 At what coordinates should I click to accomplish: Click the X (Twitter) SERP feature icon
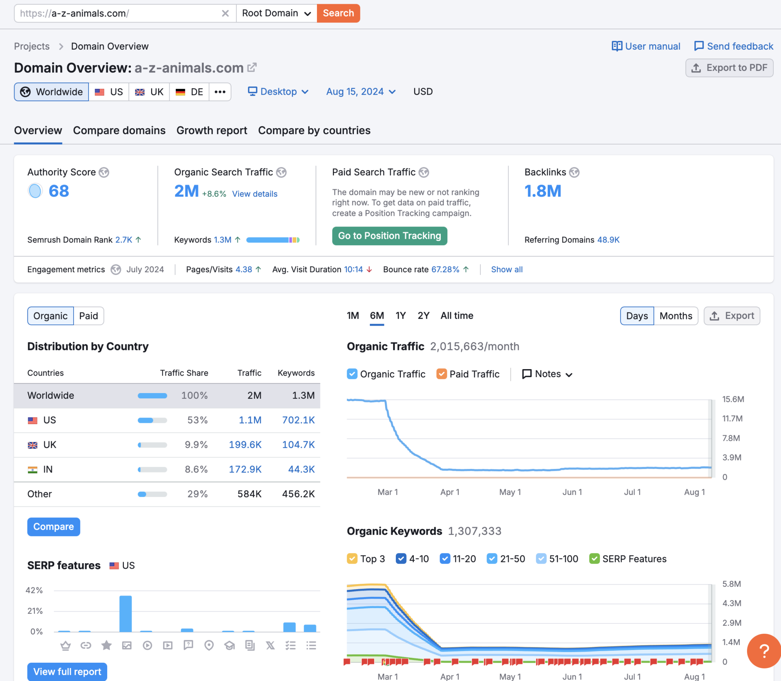pyautogui.click(x=270, y=645)
